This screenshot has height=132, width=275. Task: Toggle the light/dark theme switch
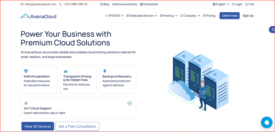click(273, 30)
